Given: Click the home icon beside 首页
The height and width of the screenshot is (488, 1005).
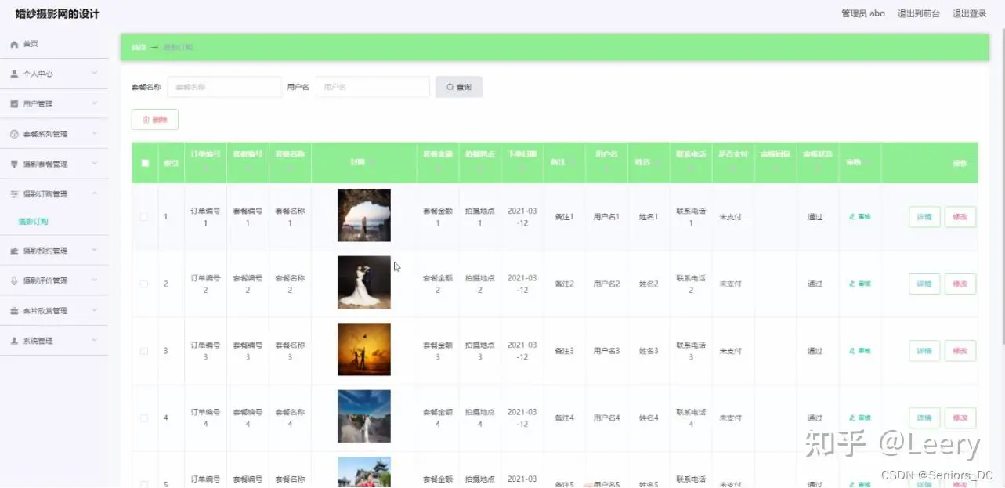Looking at the screenshot, I should click(x=14, y=45).
